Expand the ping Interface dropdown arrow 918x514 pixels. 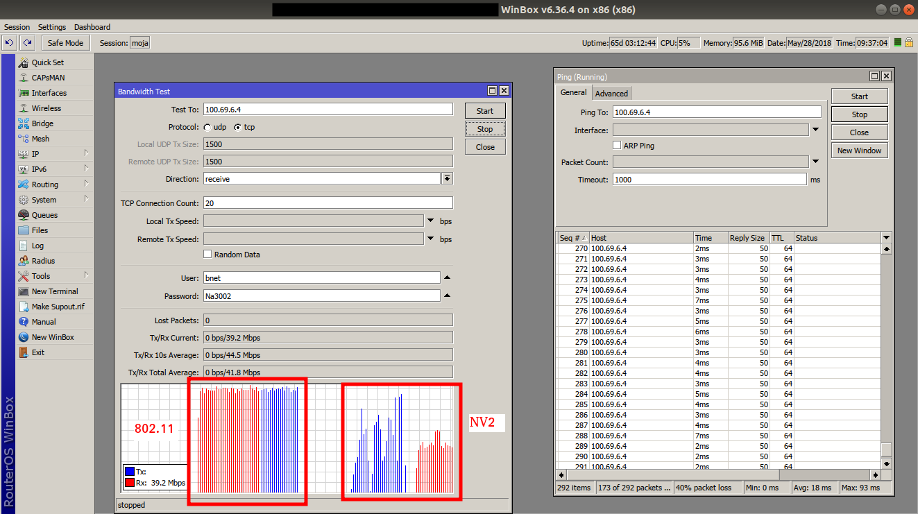(816, 130)
